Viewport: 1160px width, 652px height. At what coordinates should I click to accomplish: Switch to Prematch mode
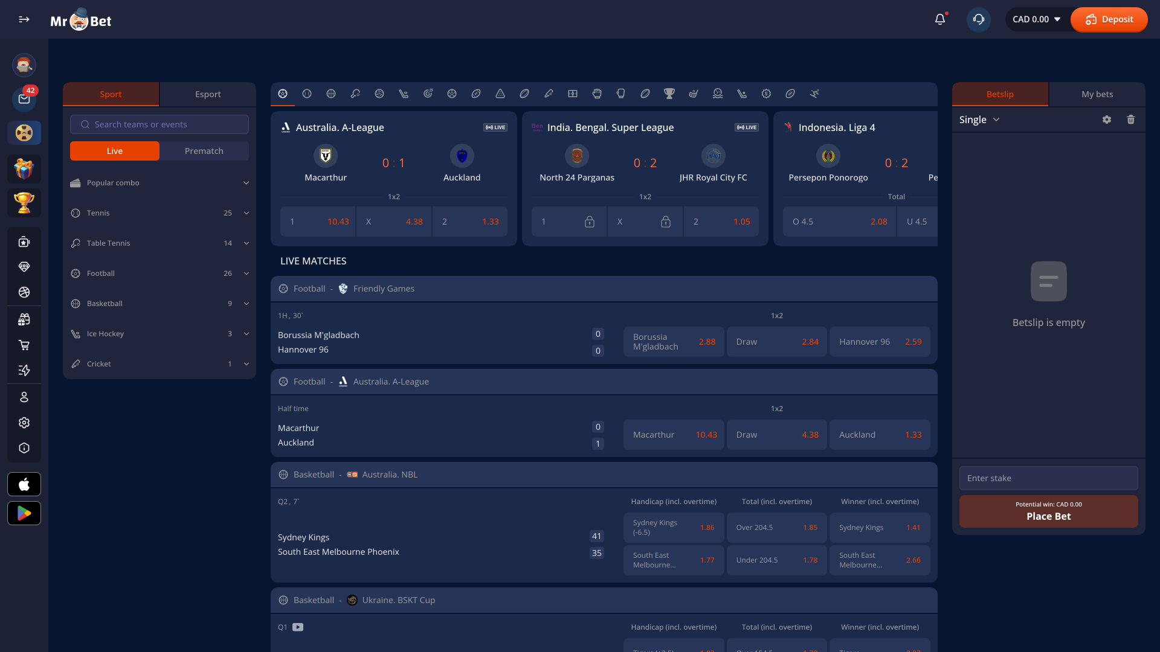click(204, 151)
